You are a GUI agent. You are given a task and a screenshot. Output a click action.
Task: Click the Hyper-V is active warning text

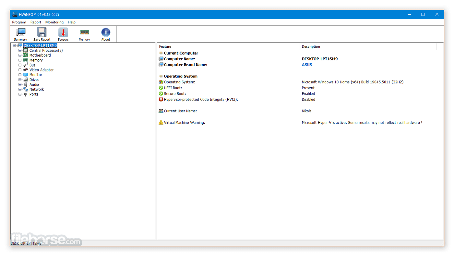pos(362,123)
